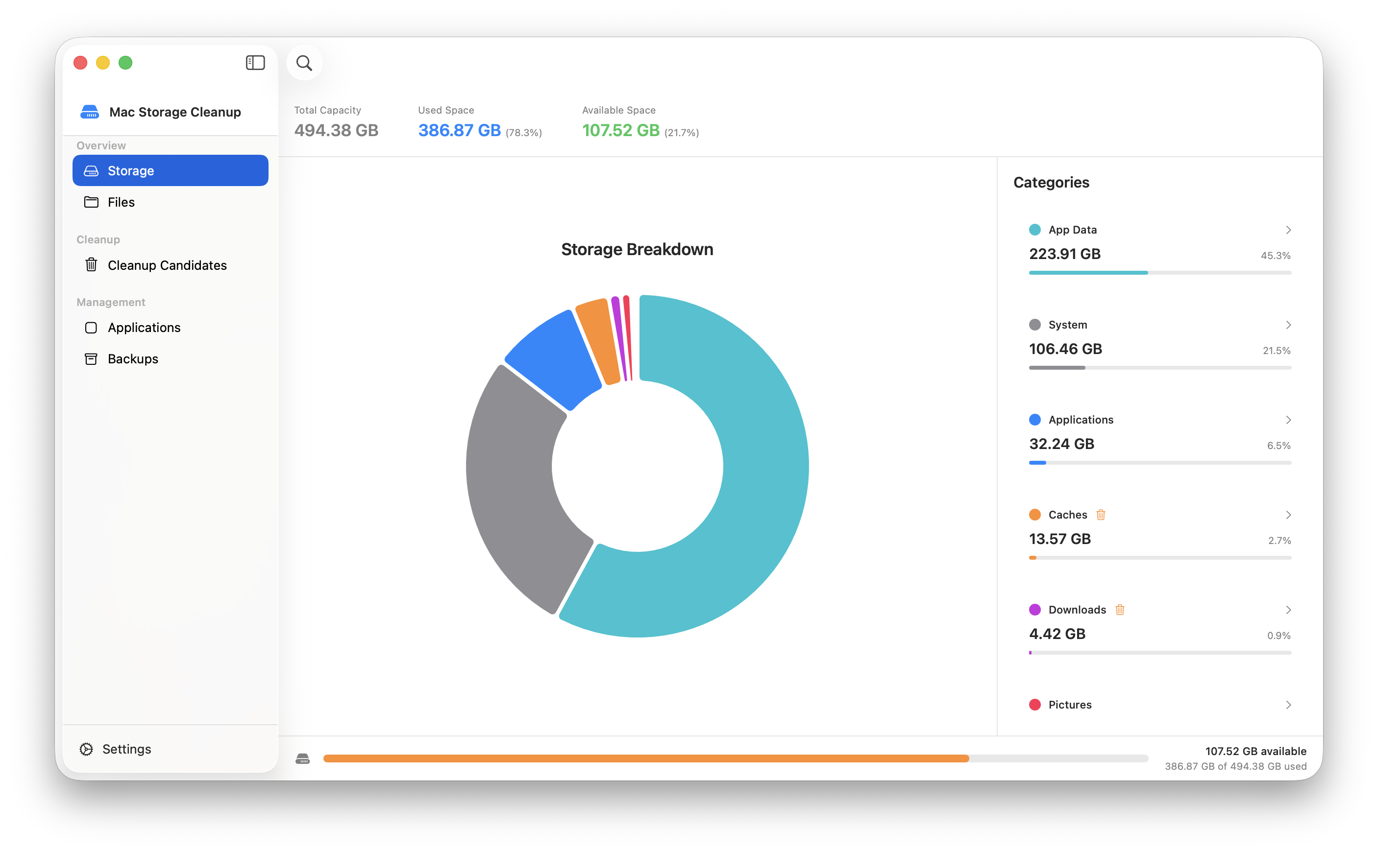The width and height of the screenshot is (1378, 853).
Task: Click the Mac Storage Cleanup drive icon
Action: click(90, 112)
